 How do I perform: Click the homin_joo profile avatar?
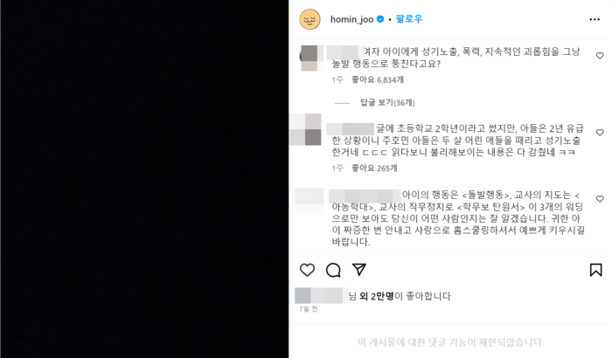pyautogui.click(x=309, y=19)
